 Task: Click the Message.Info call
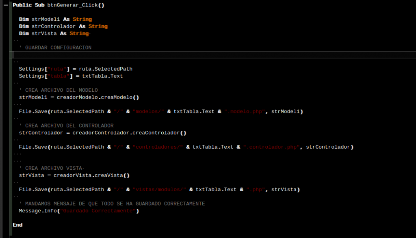pyautogui.click(x=38, y=211)
